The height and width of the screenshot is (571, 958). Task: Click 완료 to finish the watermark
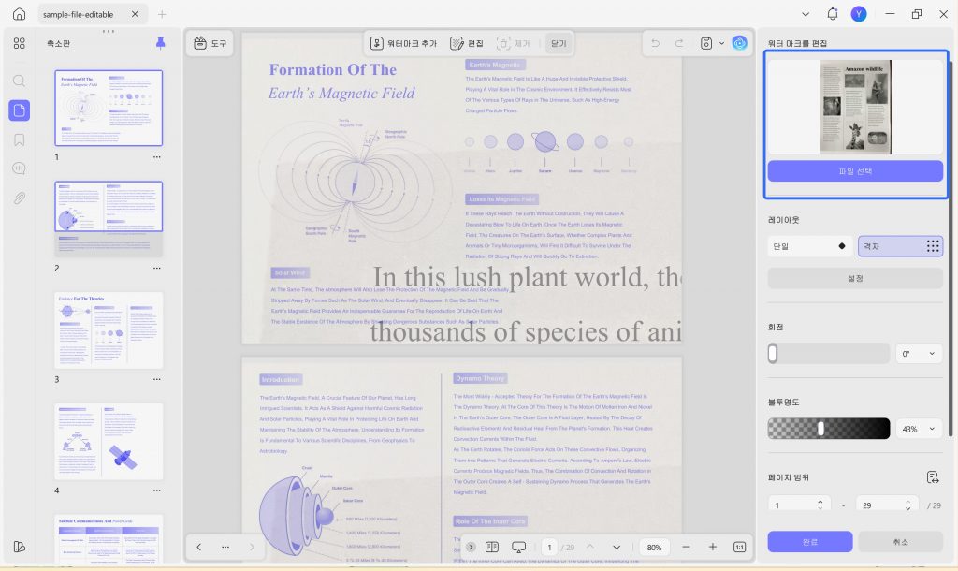tap(810, 542)
